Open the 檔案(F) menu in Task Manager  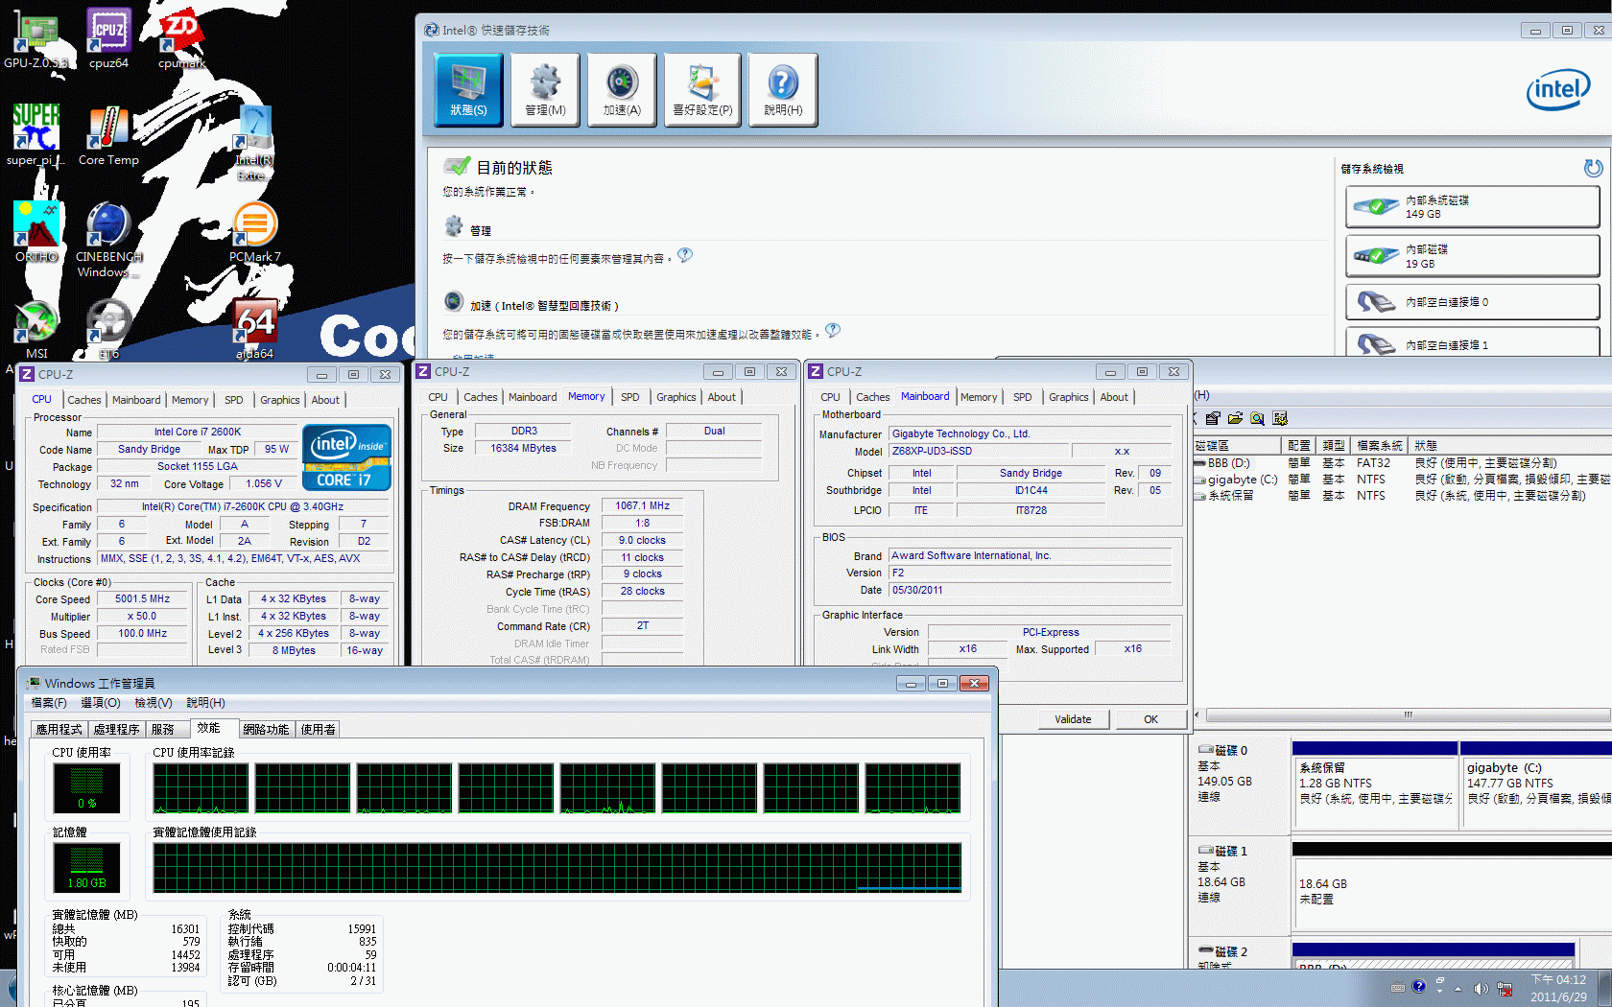(x=49, y=703)
